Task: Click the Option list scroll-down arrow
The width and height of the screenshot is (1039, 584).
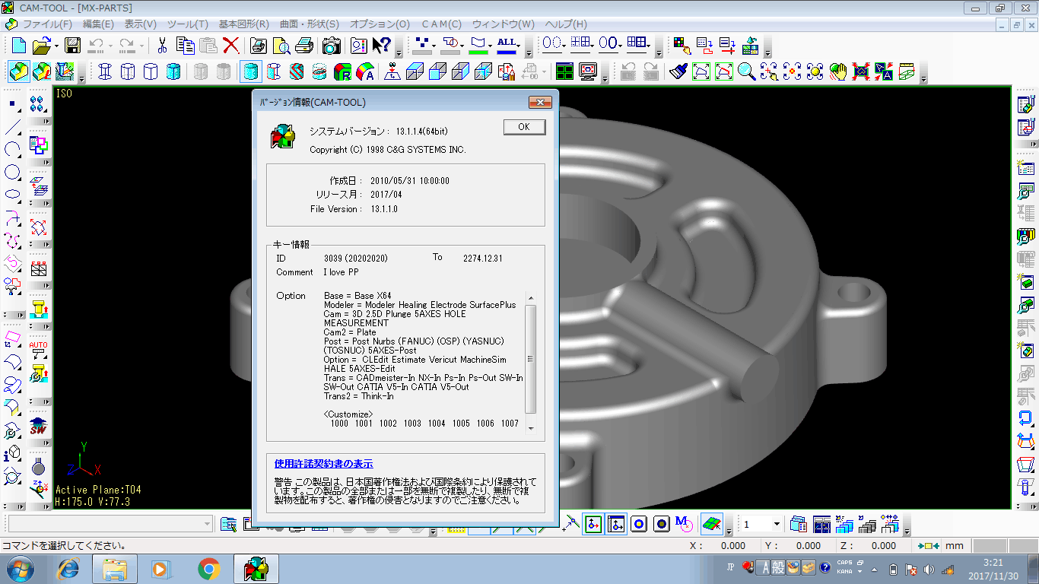Action: 531,428
